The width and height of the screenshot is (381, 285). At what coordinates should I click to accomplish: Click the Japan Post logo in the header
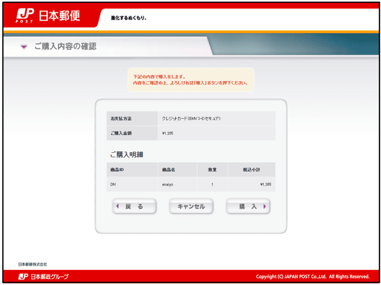48,16
